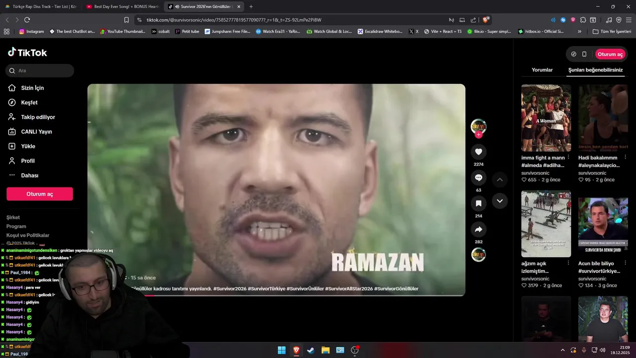Open more options for 'ağzım açık izlemiştim' video
The image size is (636, 358).
pyautogui.click(x=568, y=263)
